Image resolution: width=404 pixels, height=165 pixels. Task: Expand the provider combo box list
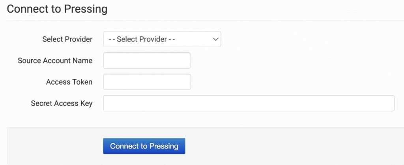[x=162, y=39]
